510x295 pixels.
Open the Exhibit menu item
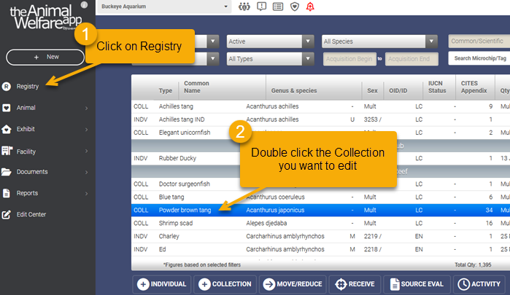tap(26, 129)
